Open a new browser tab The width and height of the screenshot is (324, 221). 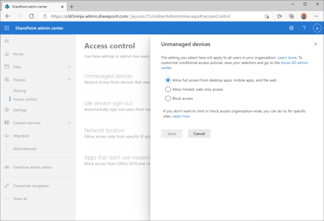tap(72, 7)
